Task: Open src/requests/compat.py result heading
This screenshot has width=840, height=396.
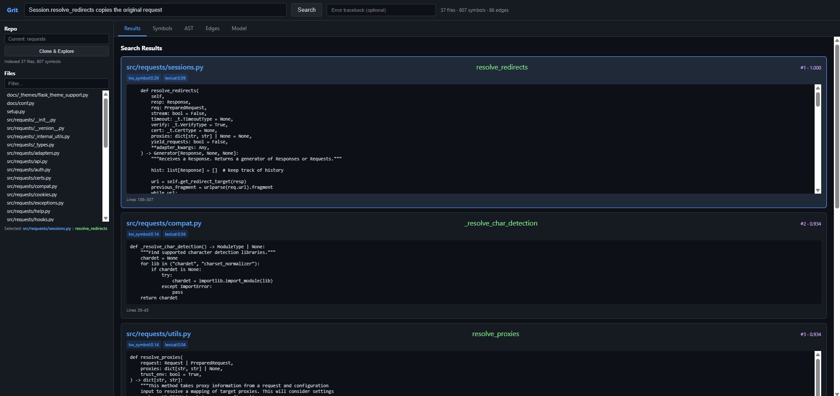Action: click(164, 223)
